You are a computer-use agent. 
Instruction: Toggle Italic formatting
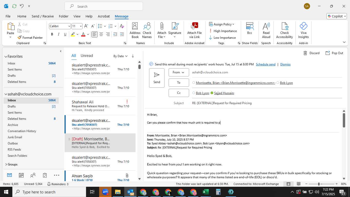(x=59, y=34)
